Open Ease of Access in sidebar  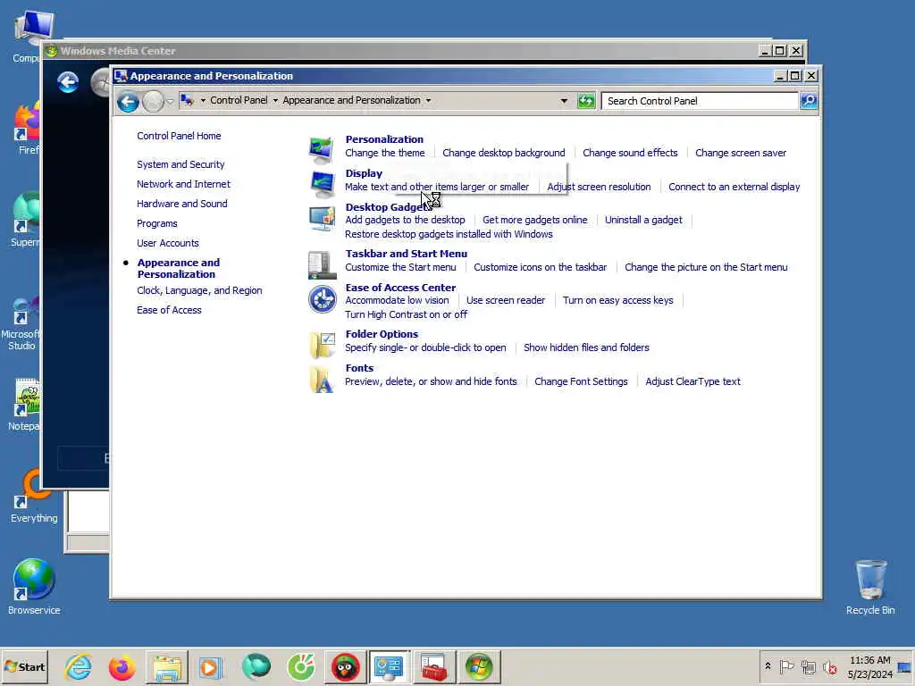169,310
